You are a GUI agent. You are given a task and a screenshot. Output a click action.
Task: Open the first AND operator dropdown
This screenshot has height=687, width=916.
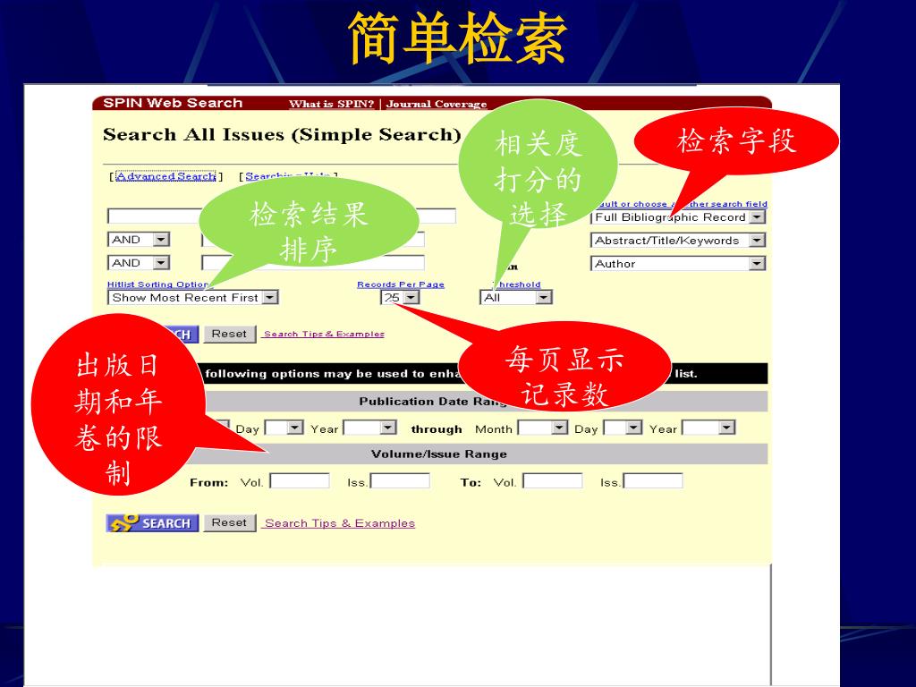(x=139, y=240)
